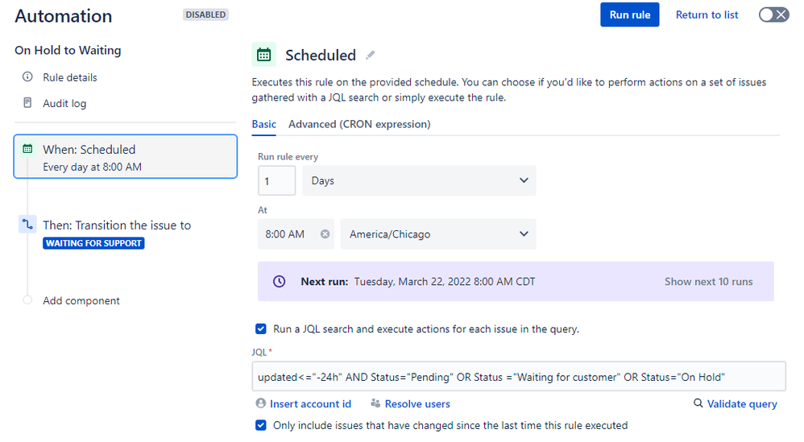The height and width of the screenshot is (442, 804).
Task: Select the When: Scheduled trigger component
Action: click(x=126, y=157)
